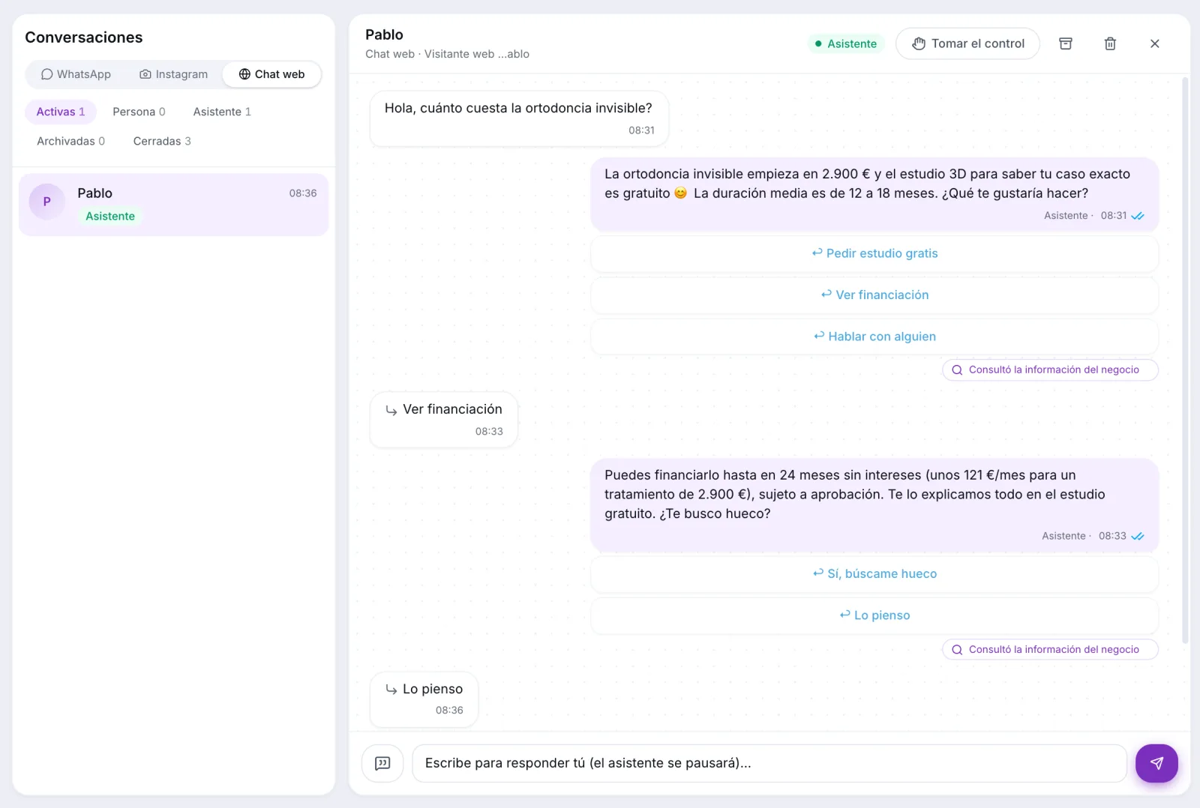The width and height of the screenshot is (1200, 808).
Task: Filter by Activas 1 conversations
Action: tap(61, 112)
